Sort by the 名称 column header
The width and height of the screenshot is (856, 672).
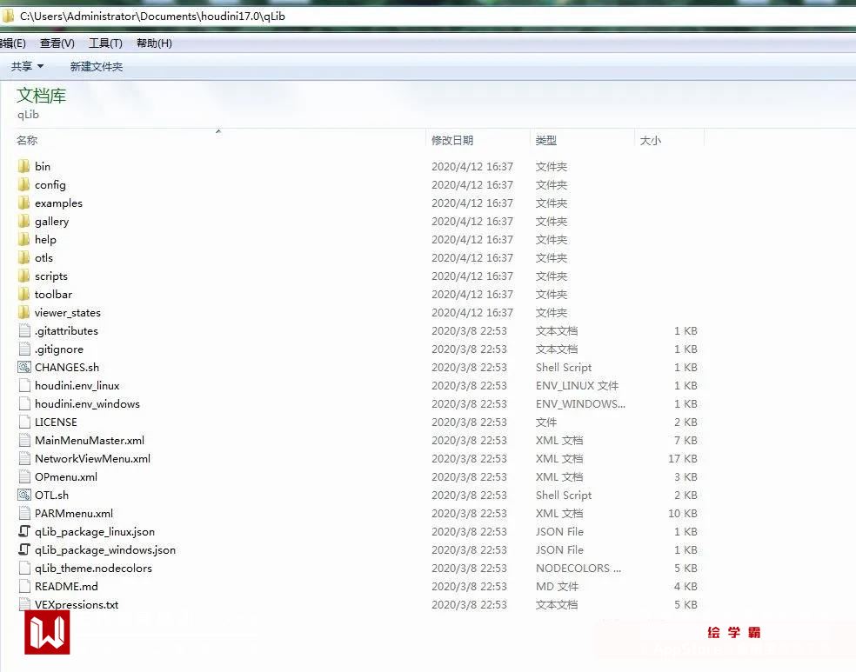pos(27,141)
